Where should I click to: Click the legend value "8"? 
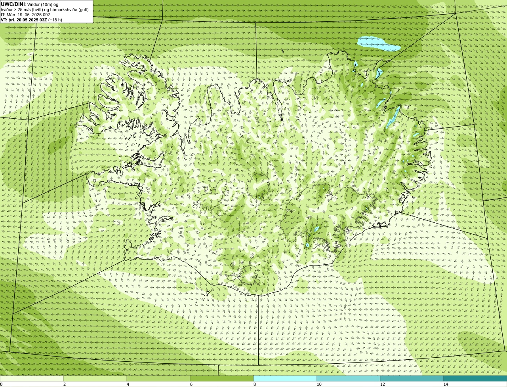254,384
